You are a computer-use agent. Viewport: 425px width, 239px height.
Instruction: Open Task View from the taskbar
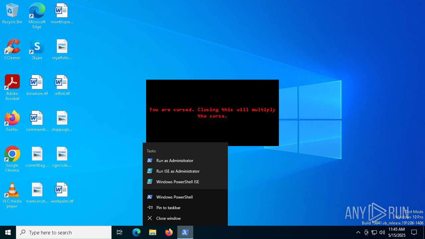tap(120, 232)
